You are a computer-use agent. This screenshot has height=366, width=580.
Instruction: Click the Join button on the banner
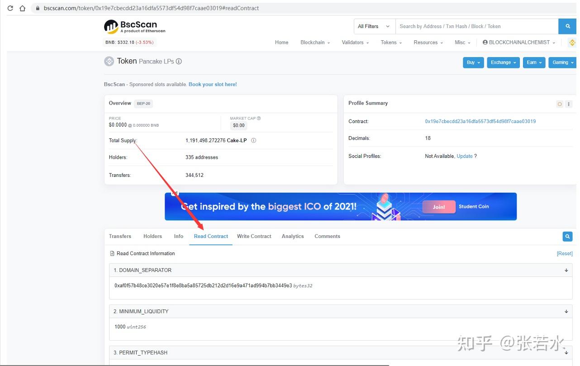(439, 207)
